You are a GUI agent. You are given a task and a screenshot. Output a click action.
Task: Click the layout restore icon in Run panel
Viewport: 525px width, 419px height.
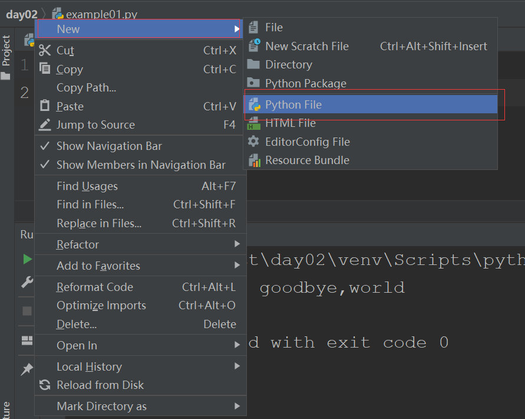[27, 341]
